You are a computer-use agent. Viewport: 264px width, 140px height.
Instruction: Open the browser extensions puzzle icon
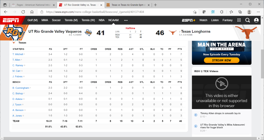tap(222, 12)
